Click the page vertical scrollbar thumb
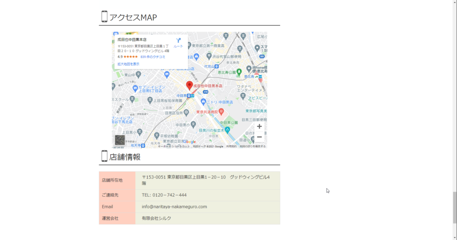The height and width of the screenshot is (240, 457). [455, 208]
